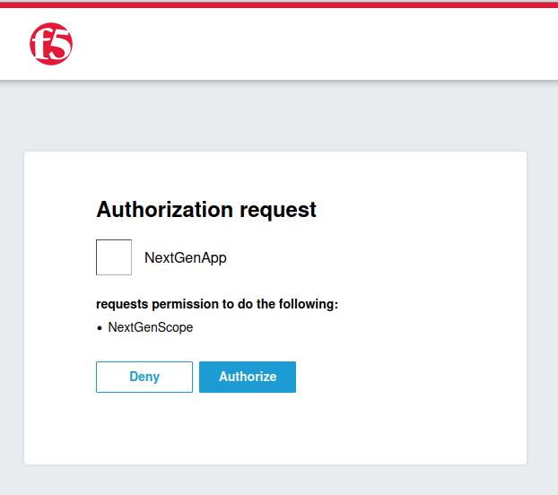Click empty space inside the white authorization card
Viewport: 558px width, 495px height.
[x=413, y=269]
